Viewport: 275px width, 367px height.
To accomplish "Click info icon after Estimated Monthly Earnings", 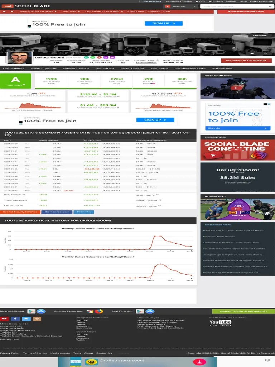I will (x=118, y=96).
